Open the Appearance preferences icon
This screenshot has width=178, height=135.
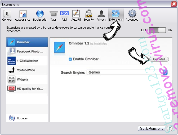click(x=23, y=13)
